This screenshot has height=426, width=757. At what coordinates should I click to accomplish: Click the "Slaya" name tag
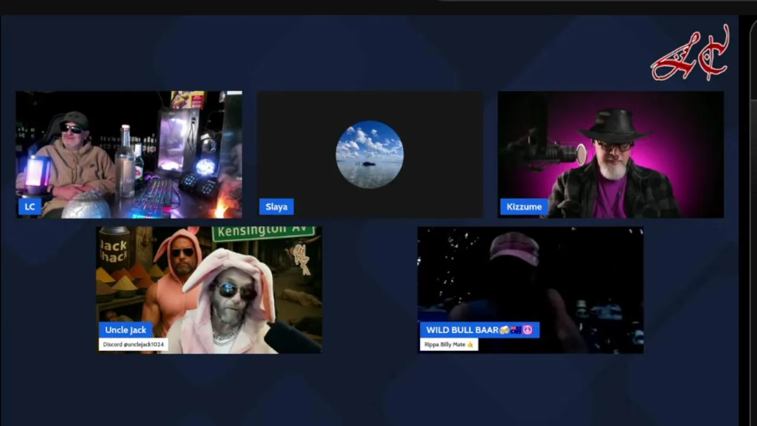tap(276, 206)
